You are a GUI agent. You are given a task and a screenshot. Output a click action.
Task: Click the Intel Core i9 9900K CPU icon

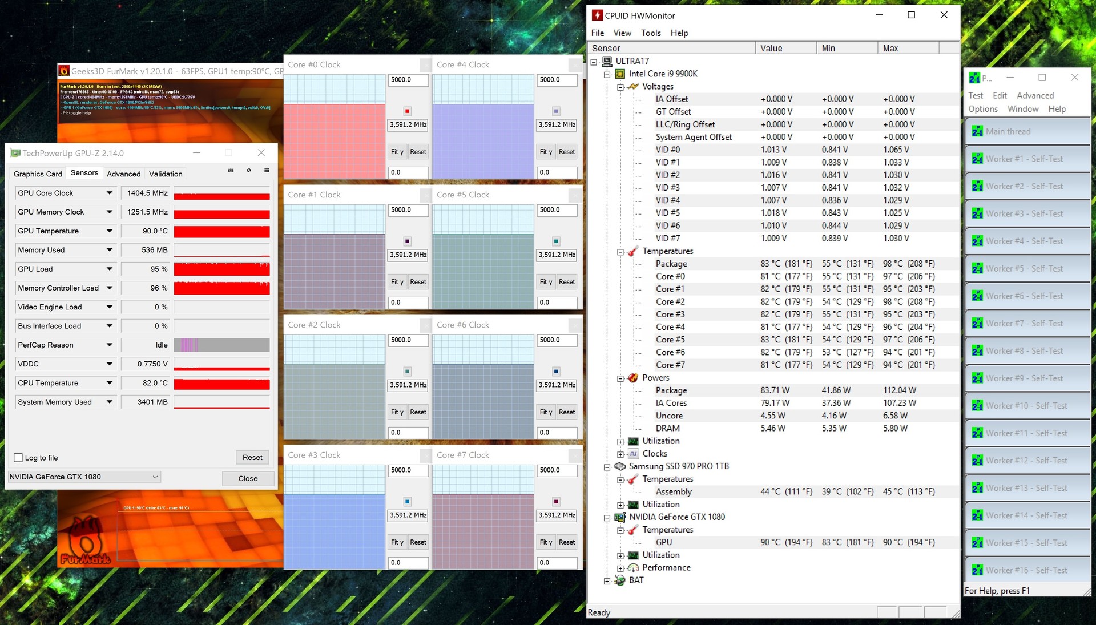620,74
